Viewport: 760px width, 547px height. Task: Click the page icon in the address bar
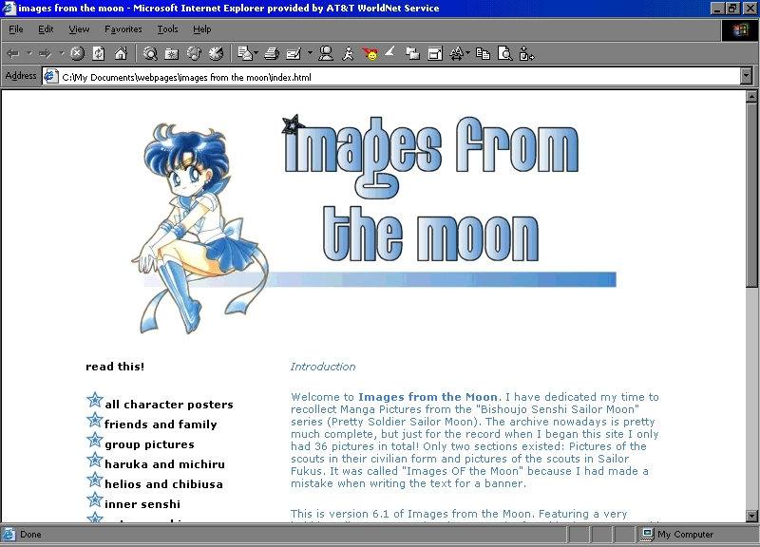pos(51,76)
